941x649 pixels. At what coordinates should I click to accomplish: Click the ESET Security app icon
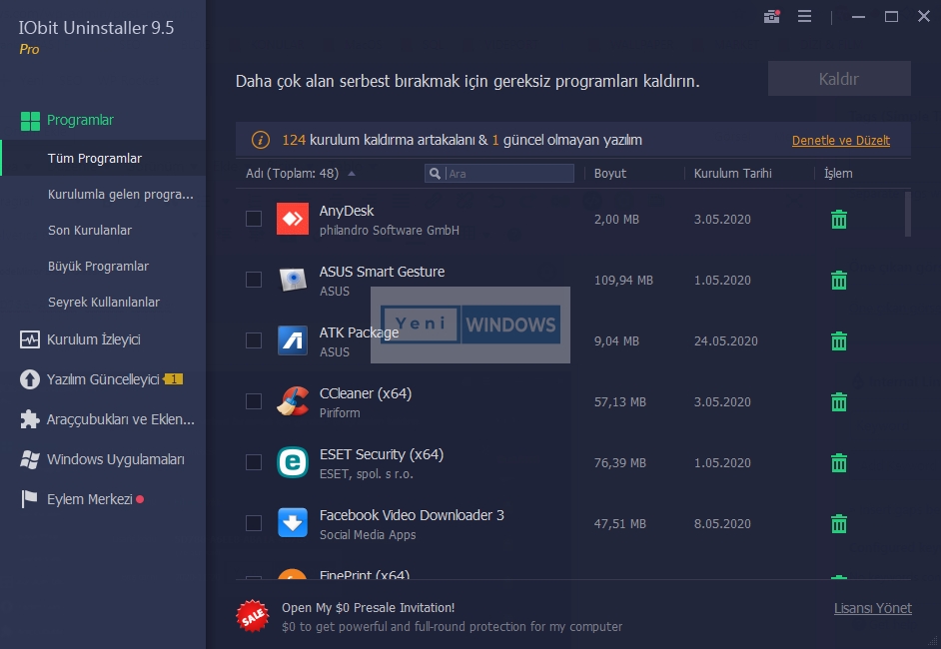click(293, 462)
